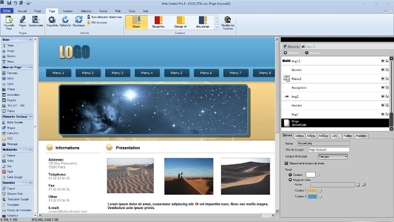Open the Options properties tab

coord(299,136)
